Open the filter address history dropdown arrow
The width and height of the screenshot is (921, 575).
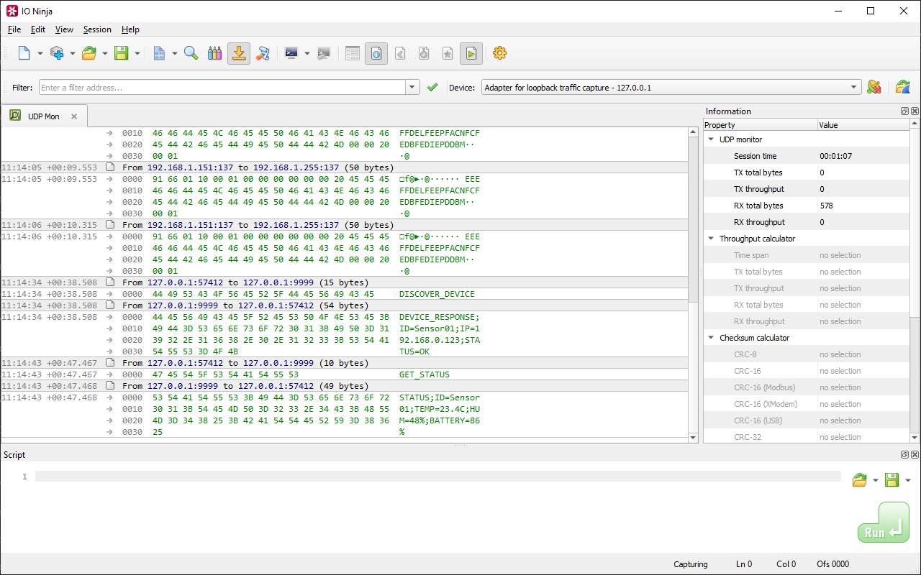point(412,87)
